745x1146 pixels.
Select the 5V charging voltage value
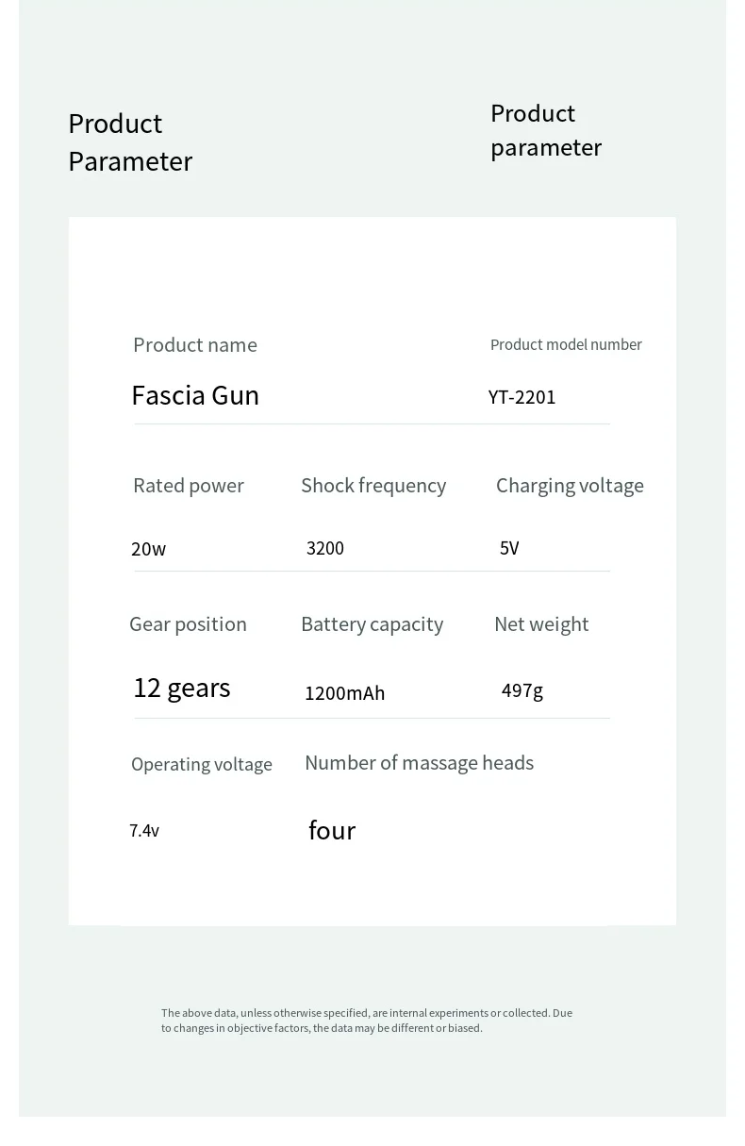[509, 548]
